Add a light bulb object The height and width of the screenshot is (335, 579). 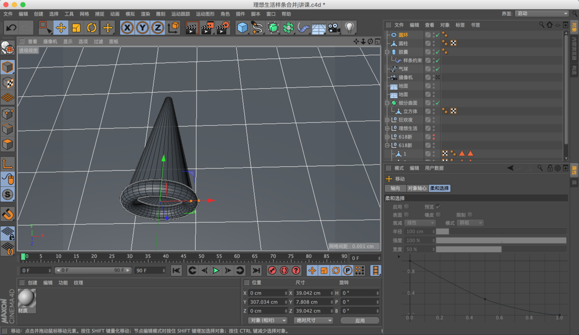349,28
